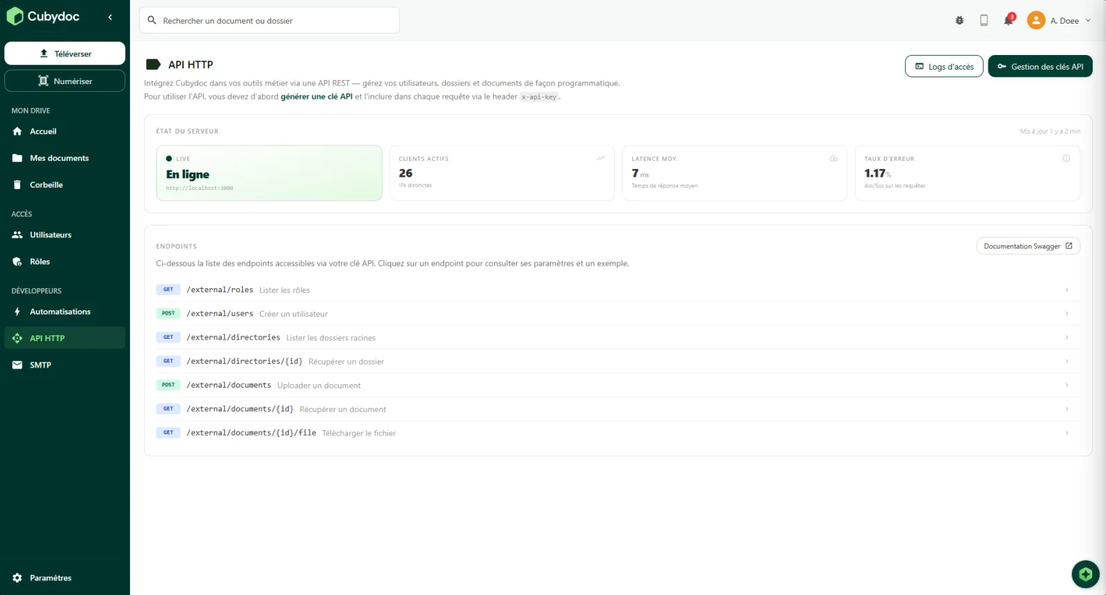Image resolution: width=1106 pixels, height=595 pixels.
Task: Click the text Télécharger le fichier
Action: coord(359,433)
